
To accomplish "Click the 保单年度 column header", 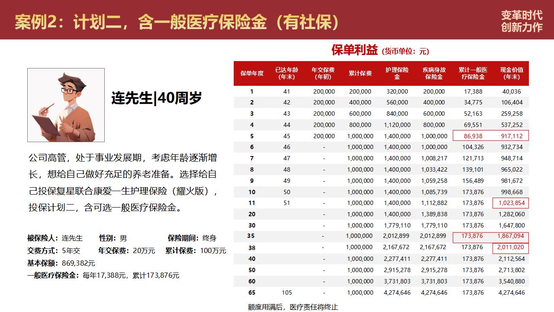I will (252, 73).
